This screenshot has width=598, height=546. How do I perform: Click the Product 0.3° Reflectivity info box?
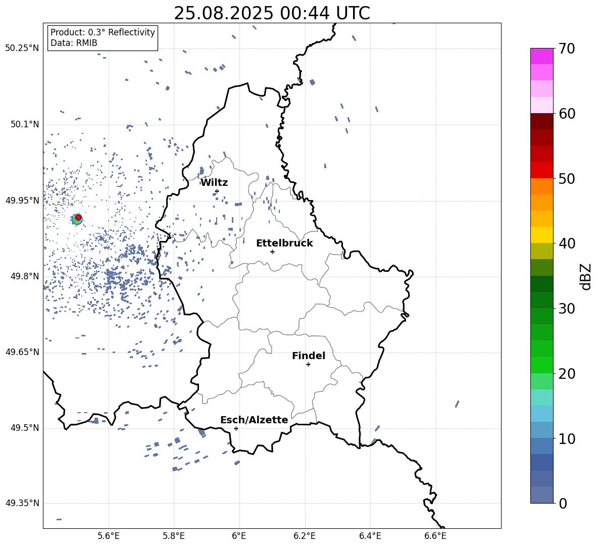[x=103, y=37]
